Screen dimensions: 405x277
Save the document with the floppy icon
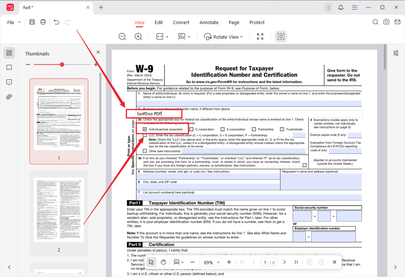(x=32, y=22)
